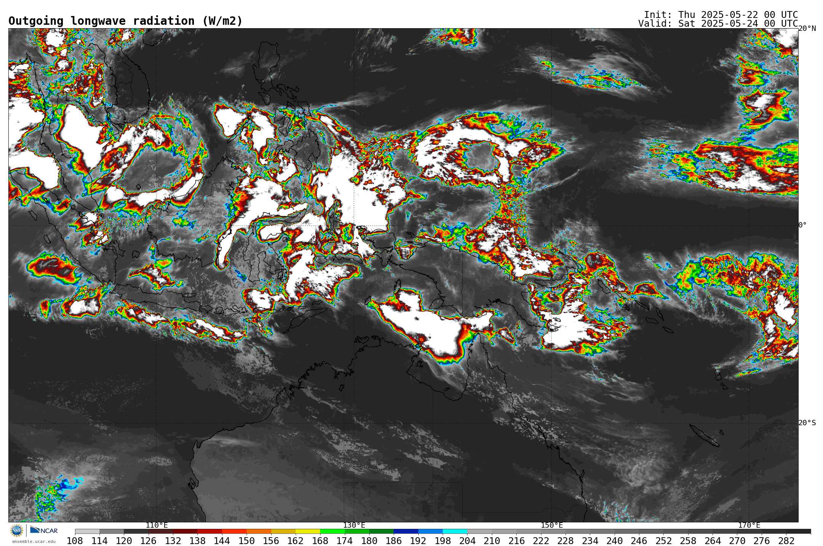Open the ensemble.ucar.edu link text
823x546 pixels.
tap(34, 541)
